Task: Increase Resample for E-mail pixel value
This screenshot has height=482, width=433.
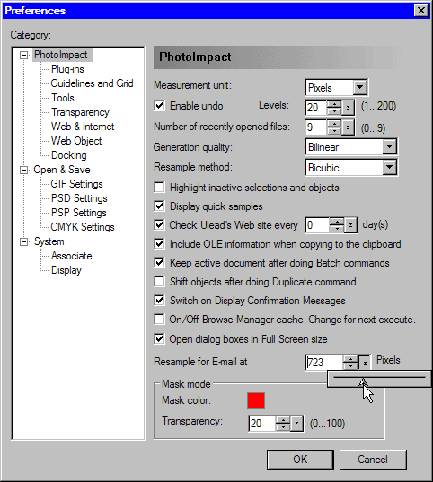Action: click(x=350, y=359)
